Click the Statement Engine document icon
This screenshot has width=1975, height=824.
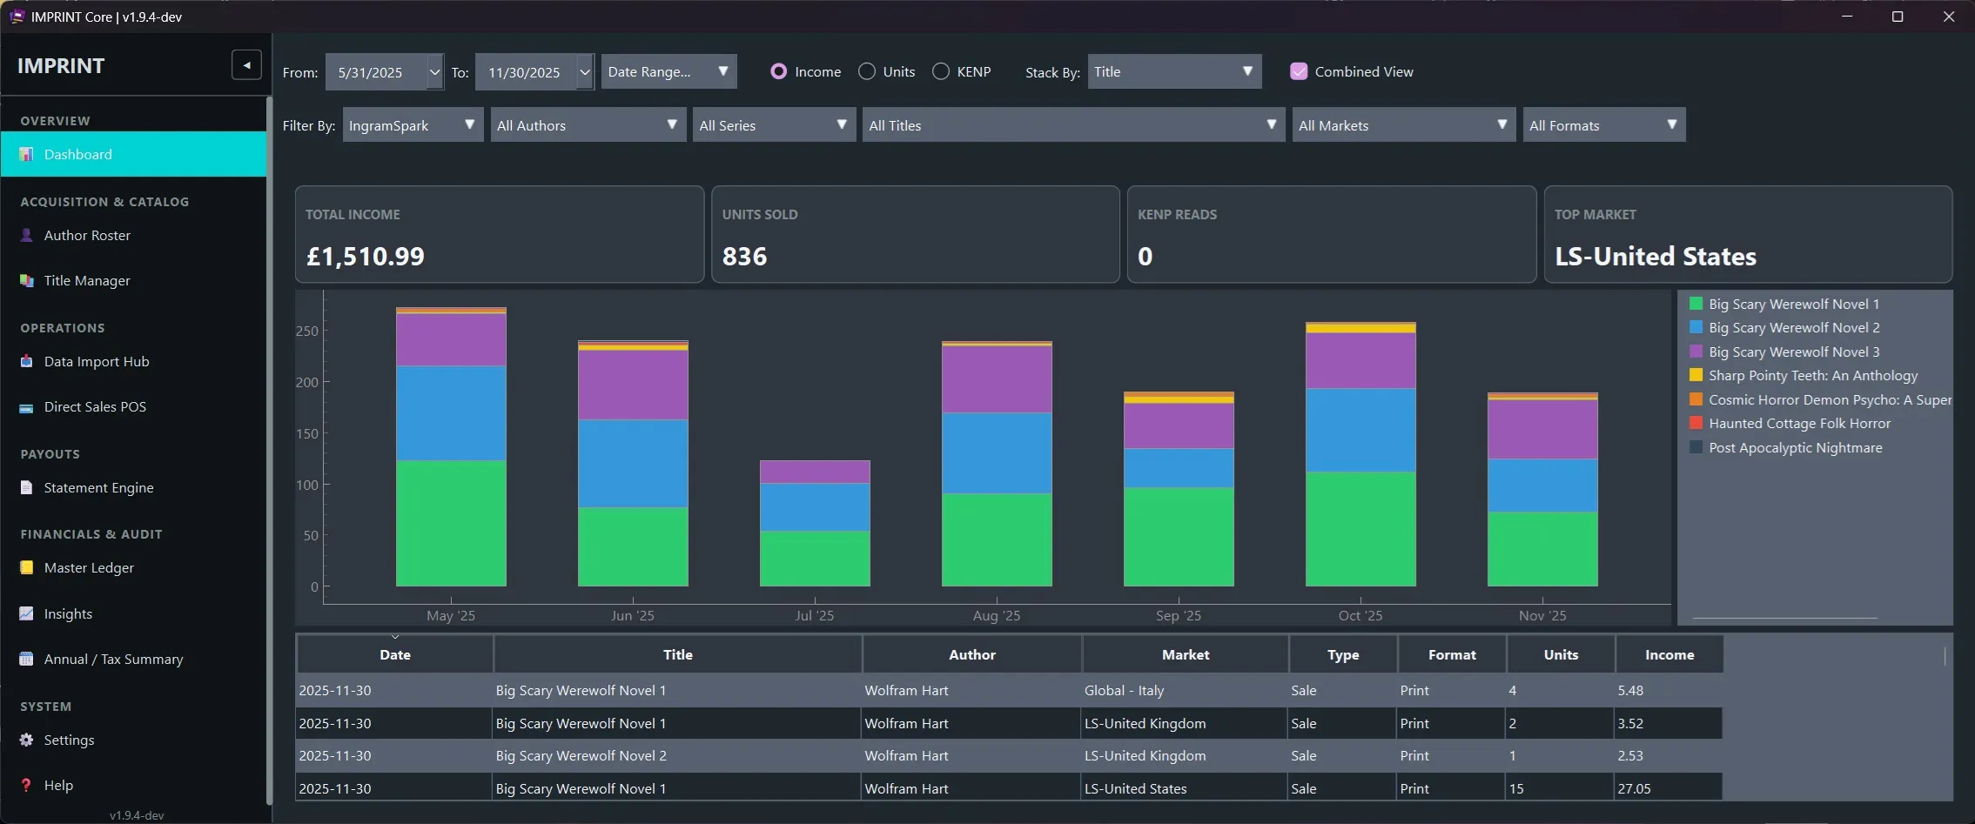click(27, 487)
